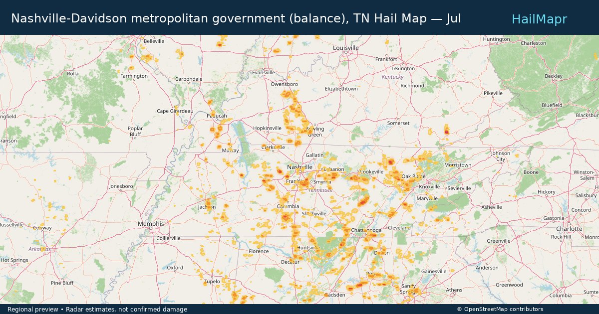This screenshot has width=599, height=314.
Task: Click the Tennessee state label
Action: pyautogui.click(x=320, y=190)
